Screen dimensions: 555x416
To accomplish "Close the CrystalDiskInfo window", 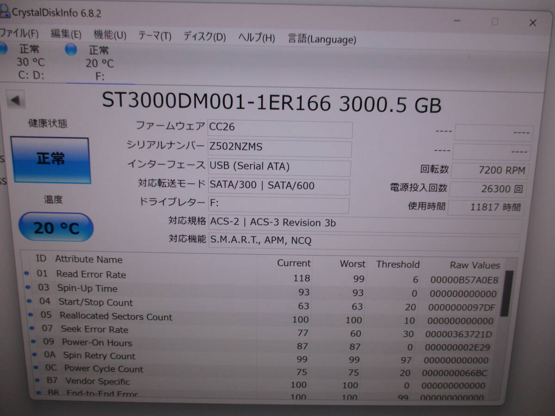I will [x=532, y=23].
